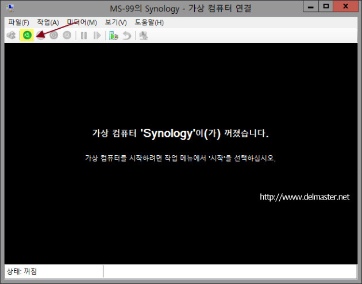Click the window title 'MS-99의 Synology - 가상 컴퓨터 연결'
The height and width of the screenshot is (284, 362).
[180, 9]
